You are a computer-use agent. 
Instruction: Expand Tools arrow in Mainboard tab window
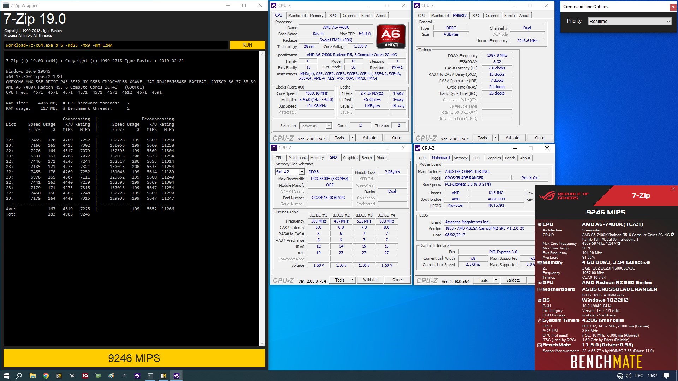coord(496,280)
